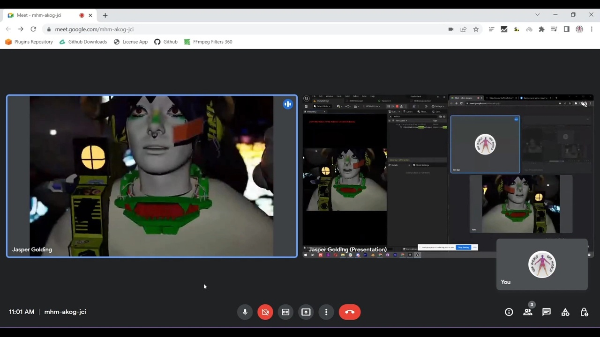Mute the microphone in Meet

point(245,312)
